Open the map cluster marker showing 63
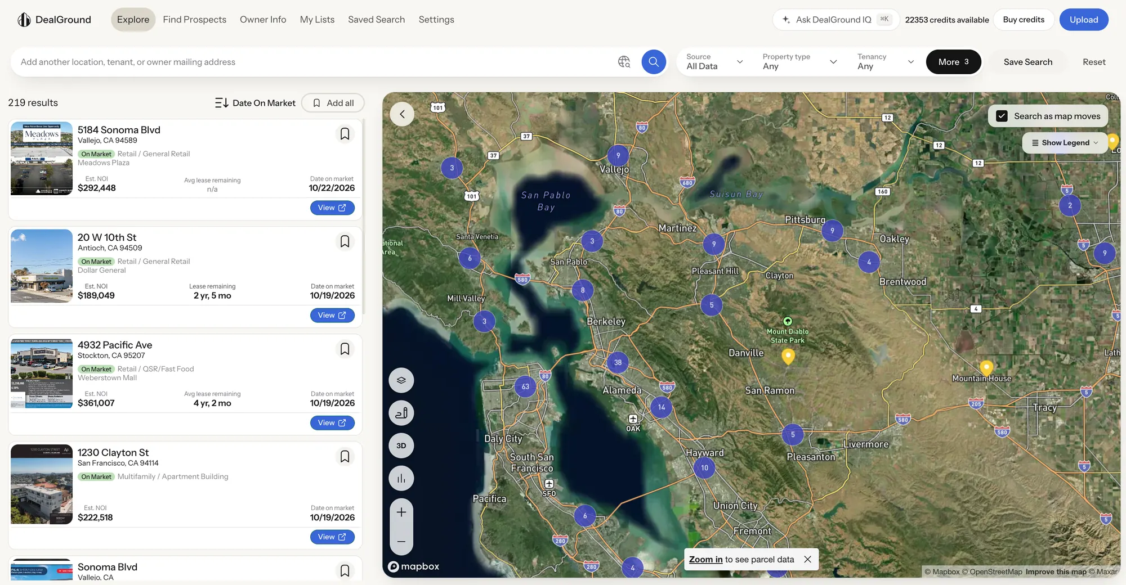Screen dimensions: 1126x585 525,386
